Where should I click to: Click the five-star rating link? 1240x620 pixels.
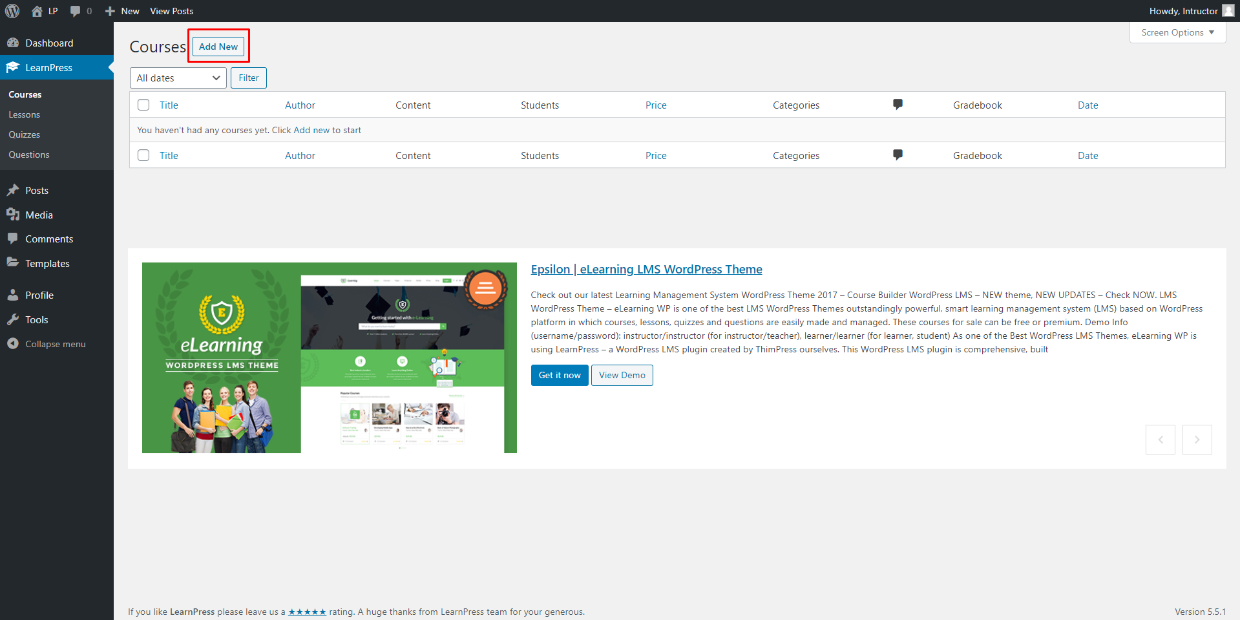(307, 612)
